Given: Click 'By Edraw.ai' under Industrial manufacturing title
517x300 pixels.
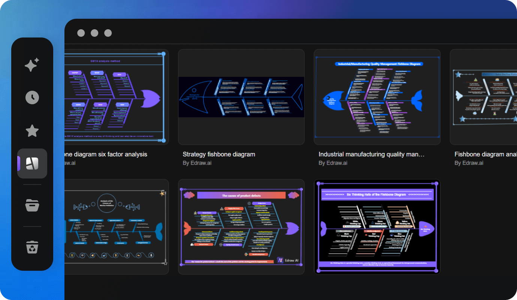Looking at the screenshot, I should [x=333, y=163].
